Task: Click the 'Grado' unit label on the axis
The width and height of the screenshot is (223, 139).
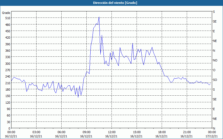Action: 6,13
